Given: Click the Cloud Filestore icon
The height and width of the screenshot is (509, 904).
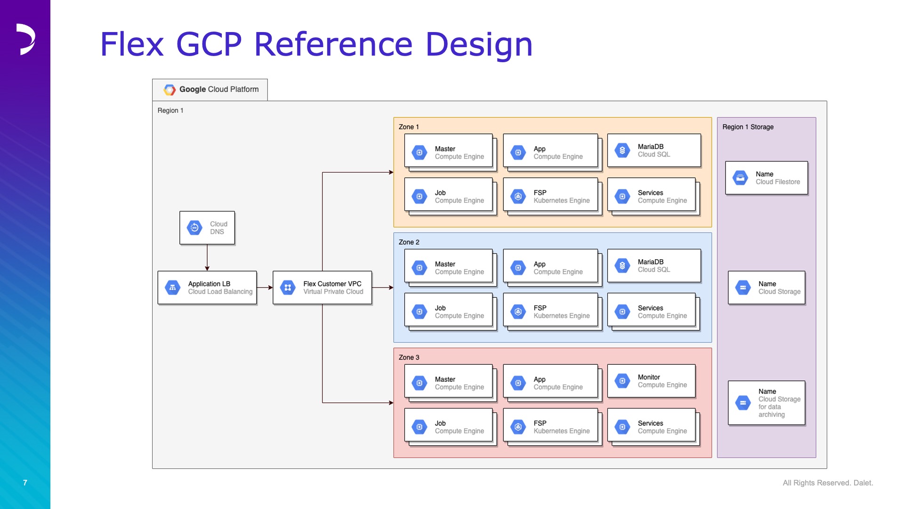Looking at the screenshot, I should (740, 178).
